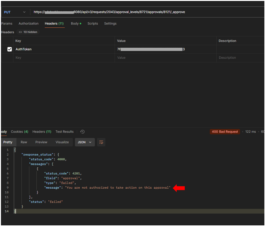This screenshot has height=227, width=266.
Task: Open the response Headers (11) tab
Action: [42, 132]
